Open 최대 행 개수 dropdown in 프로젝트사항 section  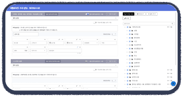pos(114,81)
